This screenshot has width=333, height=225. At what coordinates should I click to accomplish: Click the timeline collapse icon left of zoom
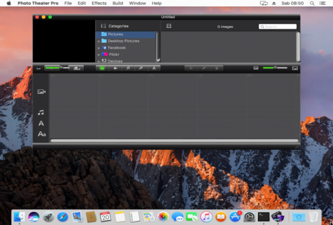click(39, 68)
